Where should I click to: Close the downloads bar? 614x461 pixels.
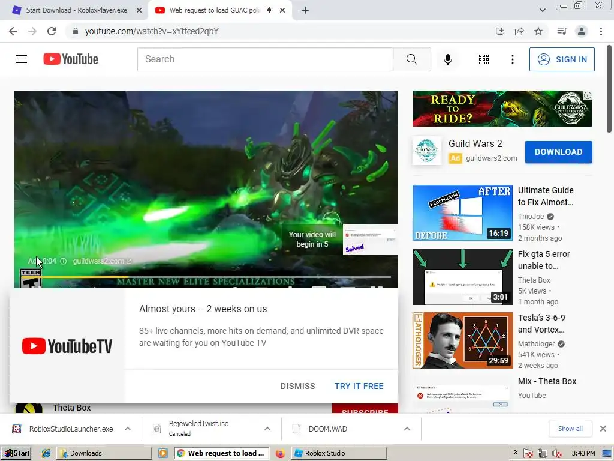tap(603, 429)
